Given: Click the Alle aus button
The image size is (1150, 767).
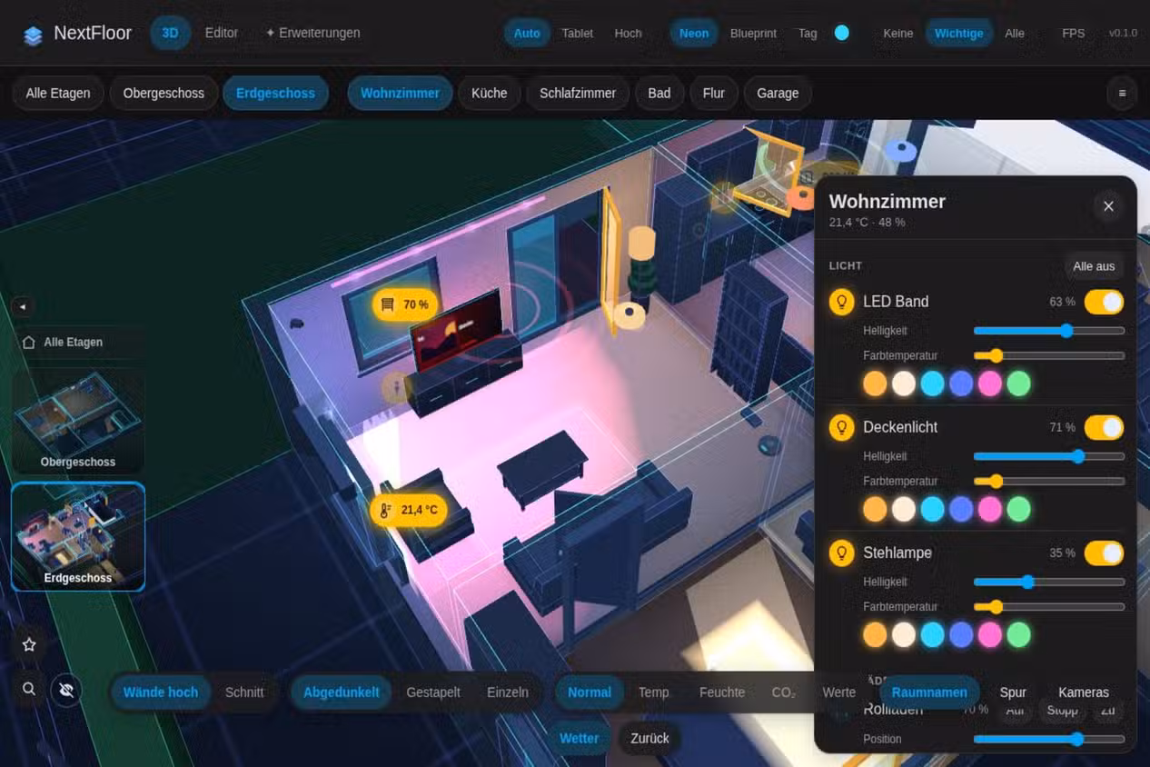Looking at the screenshot, I should click(x=1094, y=266).
